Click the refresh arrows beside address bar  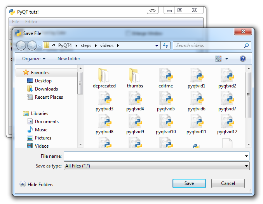[x=166, y=45]
